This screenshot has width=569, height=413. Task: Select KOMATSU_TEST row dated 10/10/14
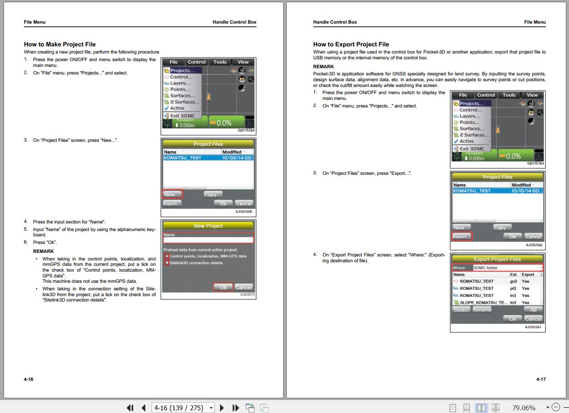point(498,191)
